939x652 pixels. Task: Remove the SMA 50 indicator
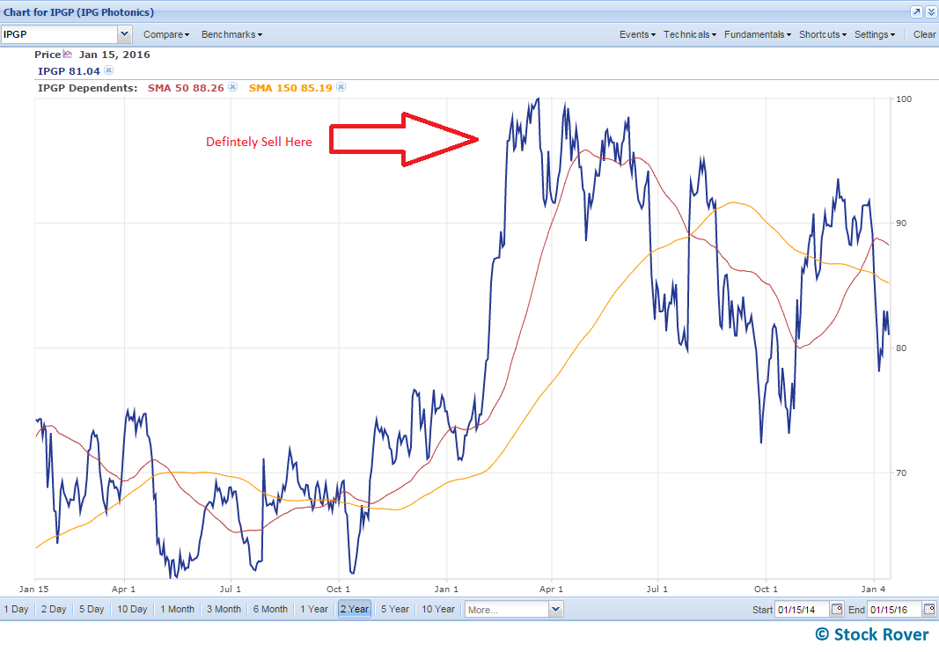233,87
